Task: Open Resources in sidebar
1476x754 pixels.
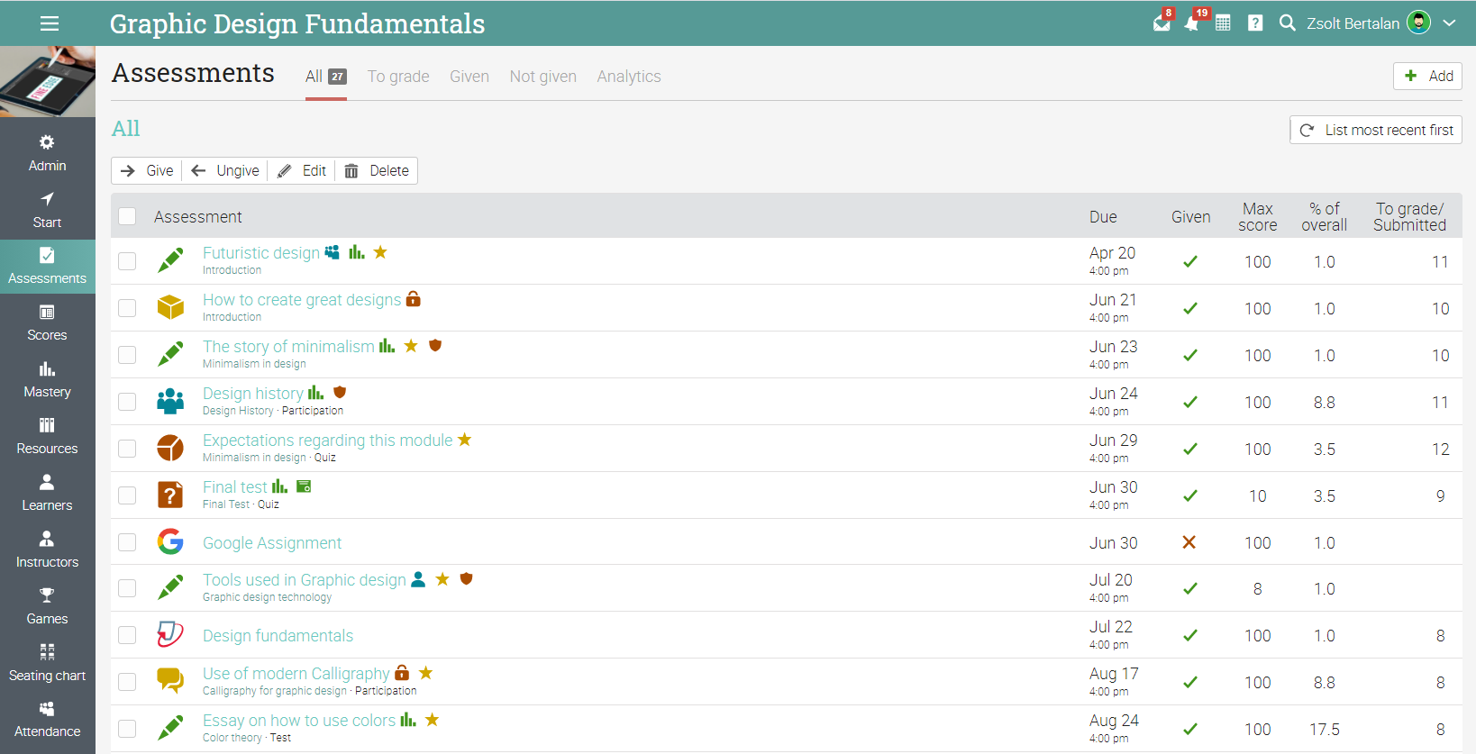Action: [47, 437]
